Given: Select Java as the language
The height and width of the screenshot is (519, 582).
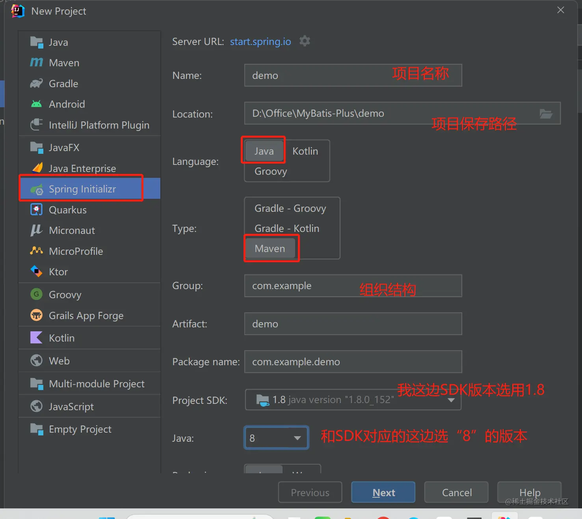Looking at the screenshot, I should (x=264, y=151).
